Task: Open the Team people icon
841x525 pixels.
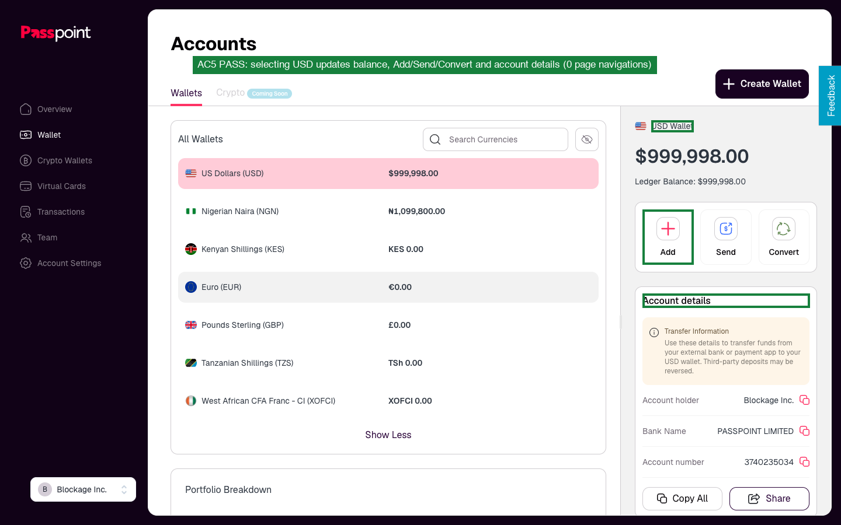Action: 26,237
